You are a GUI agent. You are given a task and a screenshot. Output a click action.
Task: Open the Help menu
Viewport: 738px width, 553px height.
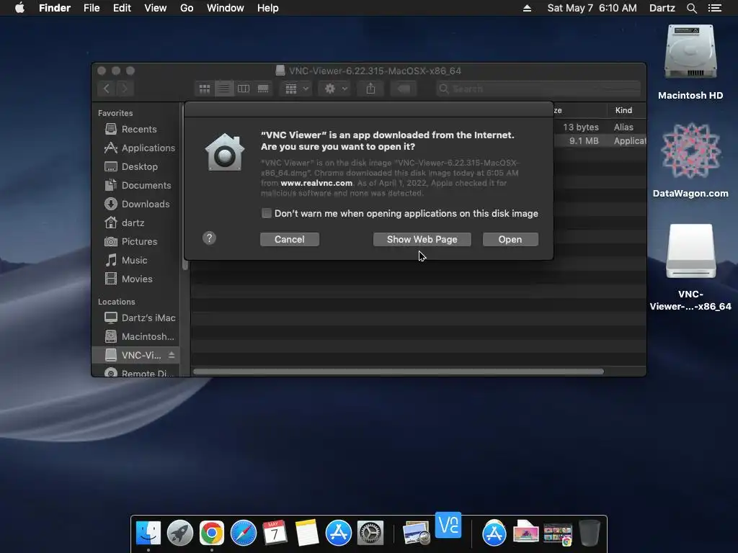(x=268, y=8)
